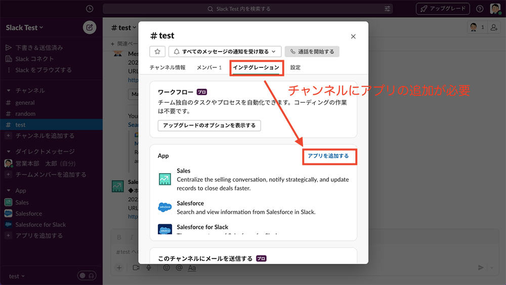This screenshot has width=506, height=285.
Task: Open Salesforce app in sidebar
Action: (x=29, y=213)
